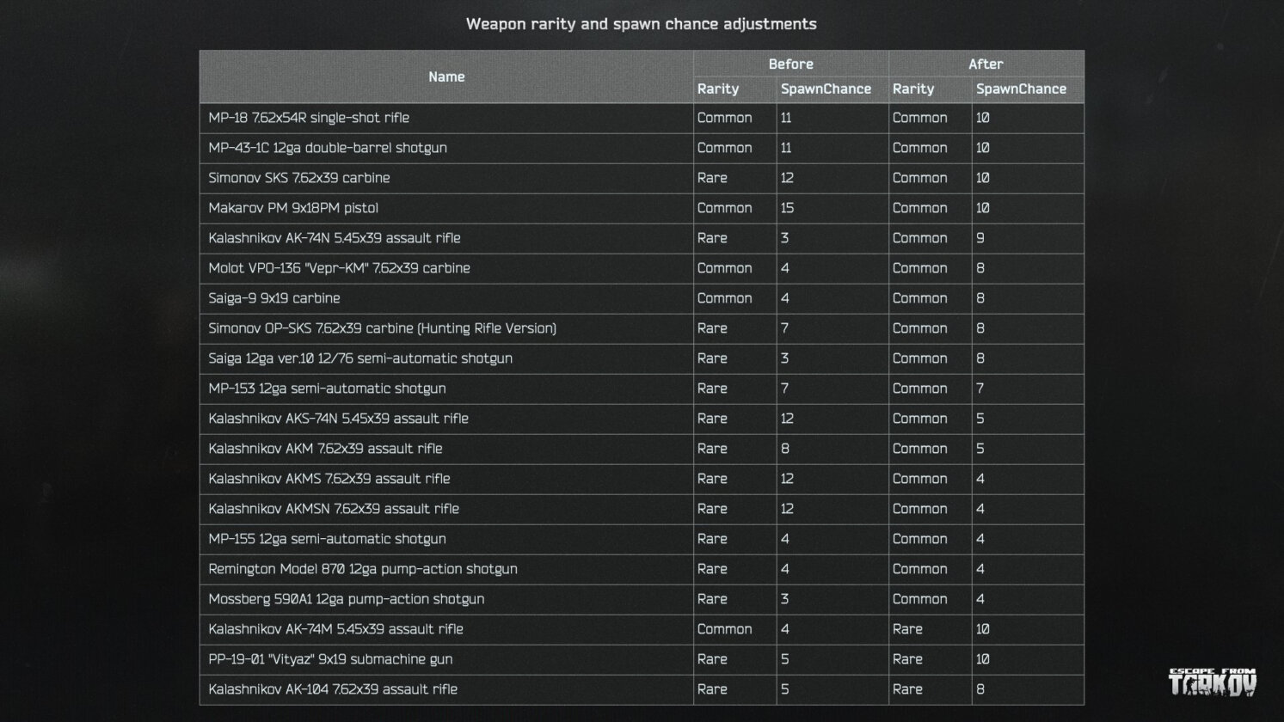Select the Remington Model 870 shotgun entry
1284x722 pixels.
pyautogui.click(x=363, y=569)
